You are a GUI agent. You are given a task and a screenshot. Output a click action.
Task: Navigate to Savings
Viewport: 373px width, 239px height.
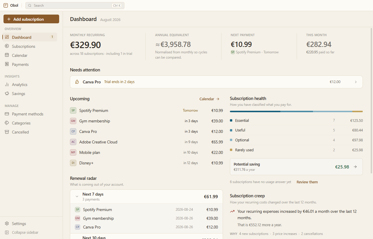[30, 93]
